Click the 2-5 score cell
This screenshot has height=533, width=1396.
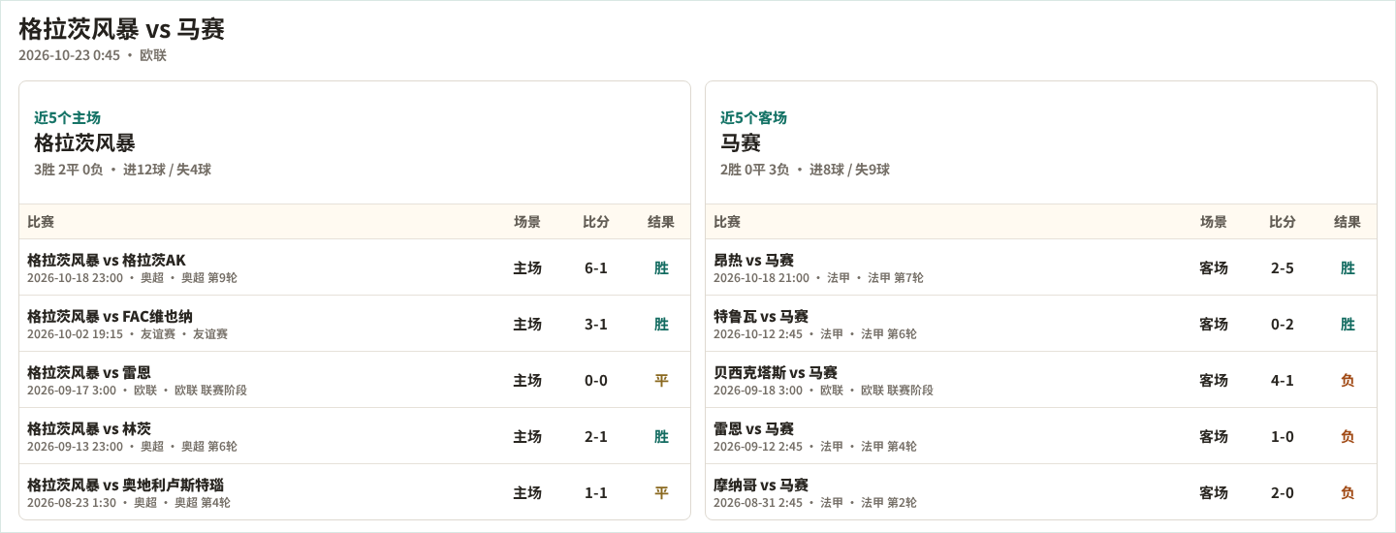1283,267
